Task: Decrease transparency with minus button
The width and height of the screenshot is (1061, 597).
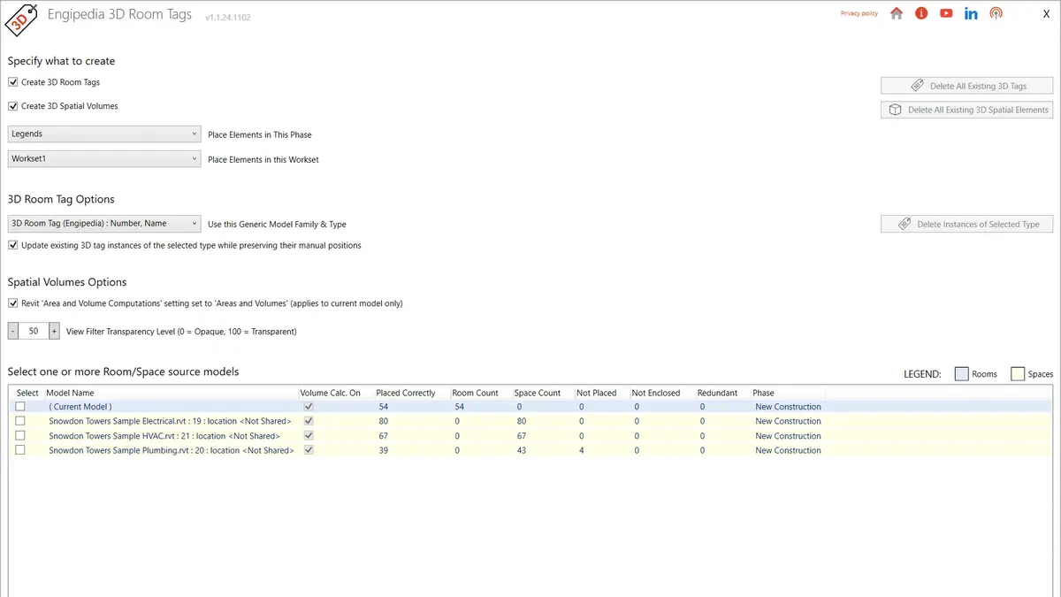Action: pos(13,331)
